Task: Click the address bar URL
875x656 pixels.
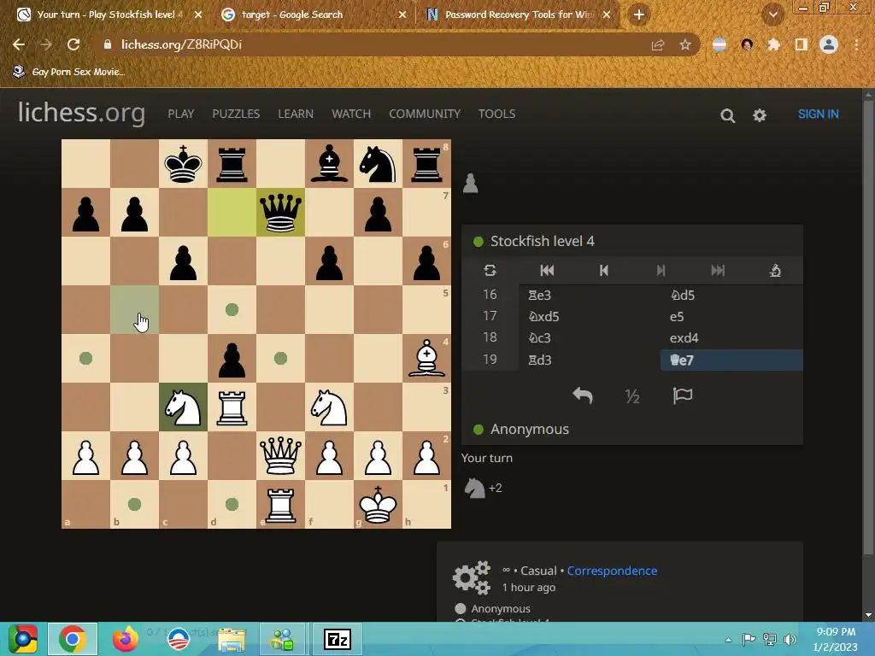Action: coord(181,44)
